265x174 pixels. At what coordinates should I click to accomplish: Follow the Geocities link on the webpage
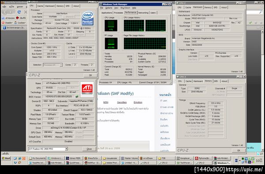[122, 102]
